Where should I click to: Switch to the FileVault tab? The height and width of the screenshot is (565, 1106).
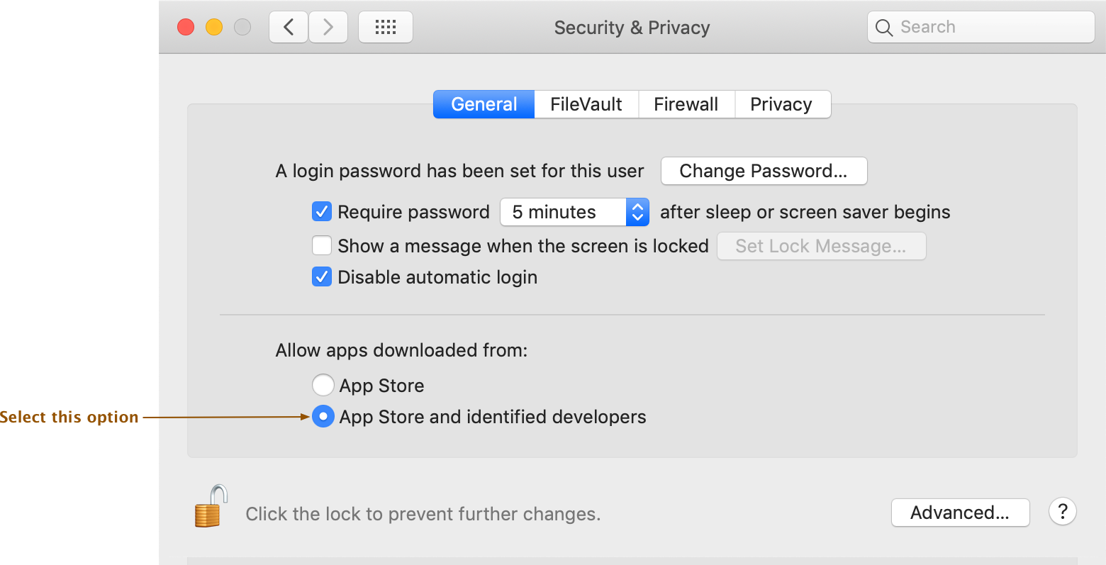tap(586, 104)
